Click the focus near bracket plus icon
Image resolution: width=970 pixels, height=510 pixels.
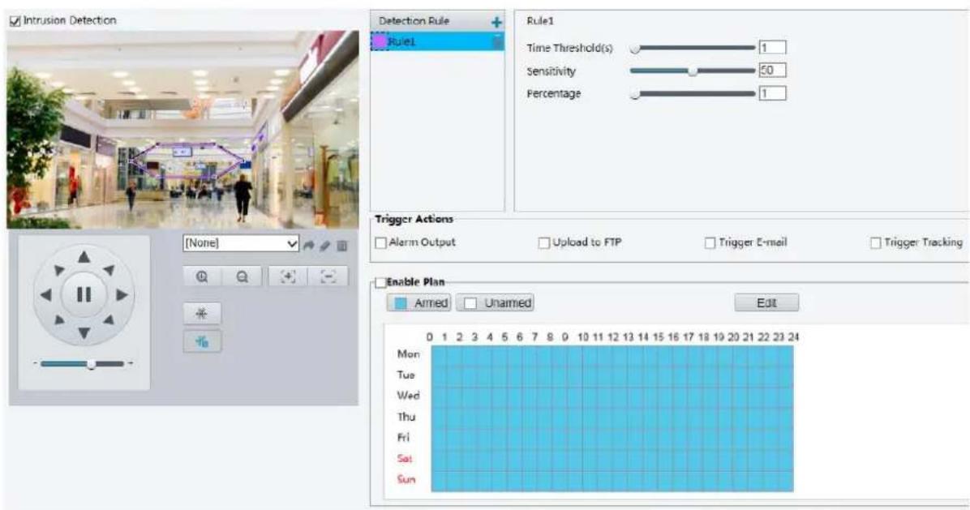288,277
